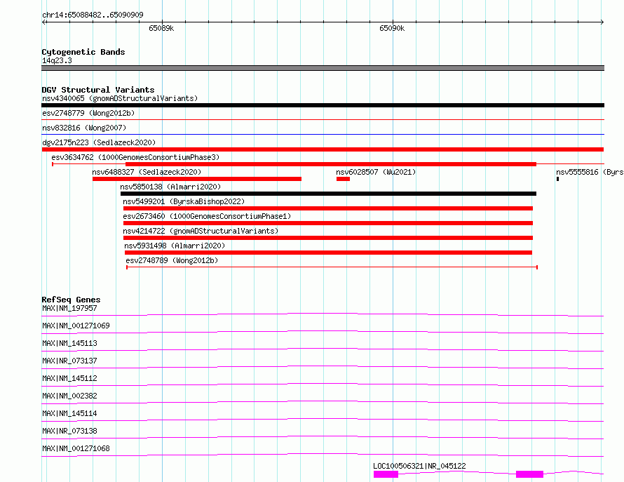Select the RefSeq Genes track title
The height and width of the screenshot is (482, 624).
(71, 300)
